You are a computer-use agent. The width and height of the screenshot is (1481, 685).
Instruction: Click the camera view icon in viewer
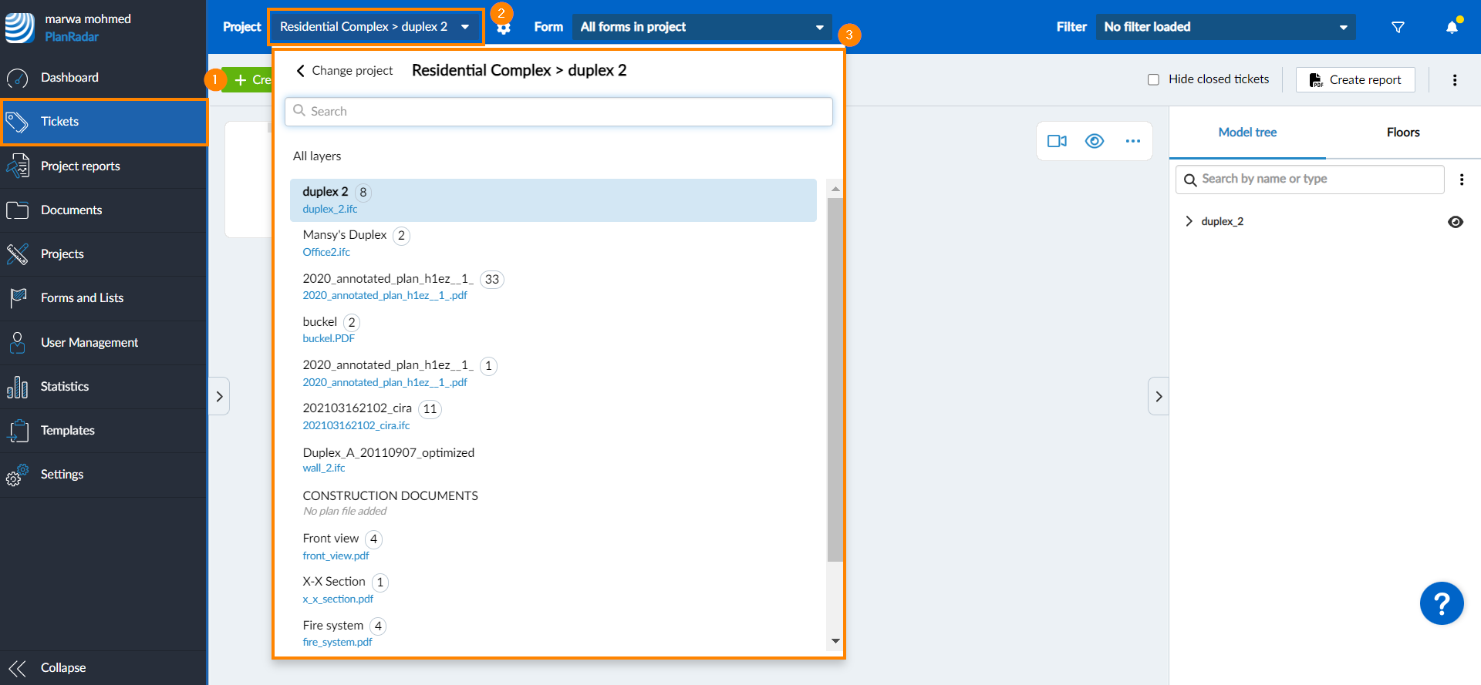1057,141
